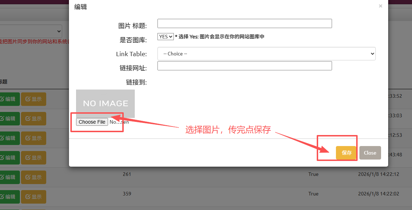Screen dimensions: 412x210
Task: Click the 图片标题 title input field
Action: (x=245, y=23)
